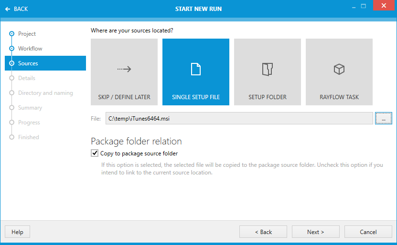The height and width of the screenshot is (245, 397).
Task: Click the Workflow step circle marker
Action: pyautogui.click(x=11, y=49)
